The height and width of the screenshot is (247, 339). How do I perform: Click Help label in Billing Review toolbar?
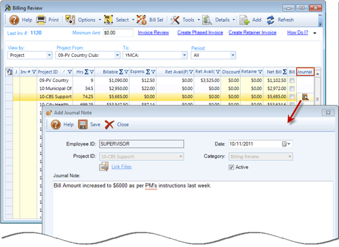(27, 20)
